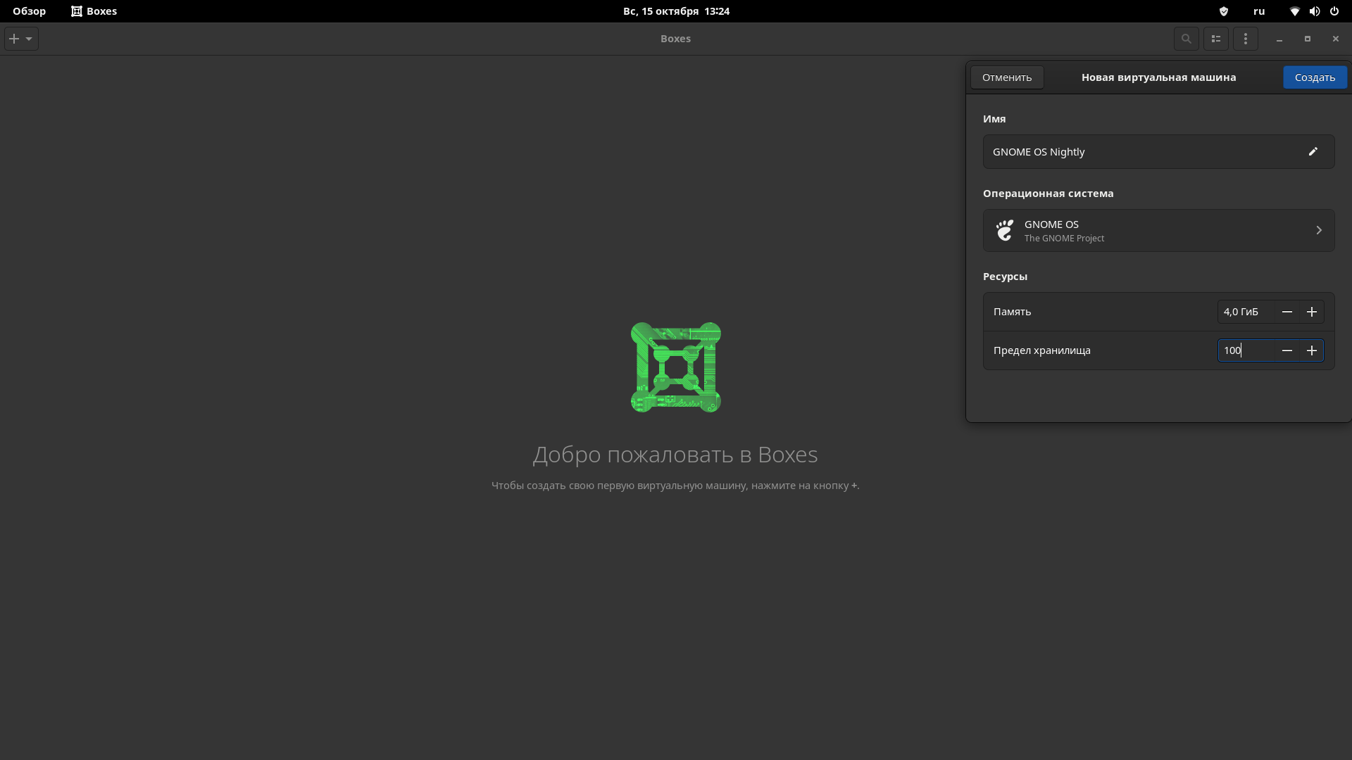Click the 'Отменить' cancel button
The image size is (1352, 760).
tap(1006, 77)
